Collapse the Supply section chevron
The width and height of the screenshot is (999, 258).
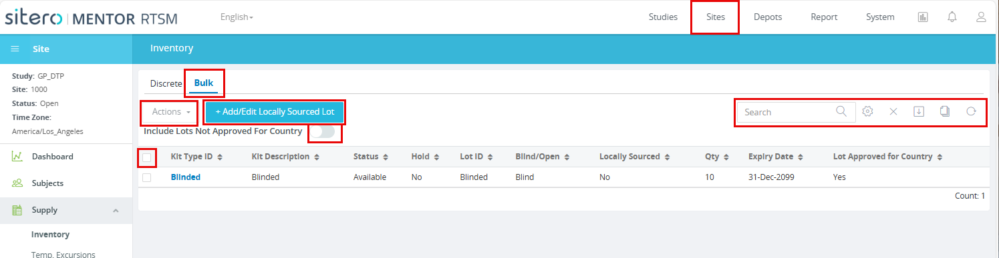116,211
